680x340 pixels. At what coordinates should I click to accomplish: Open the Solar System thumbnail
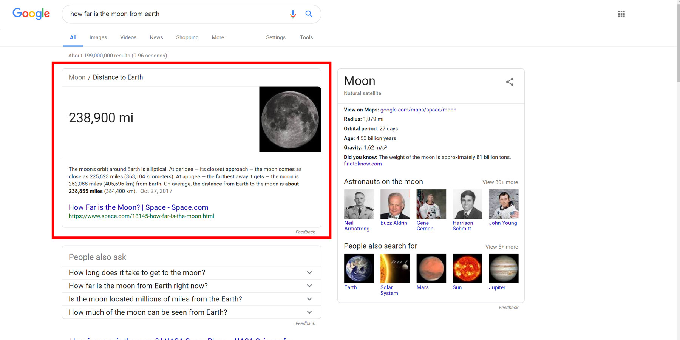[395, 269]
